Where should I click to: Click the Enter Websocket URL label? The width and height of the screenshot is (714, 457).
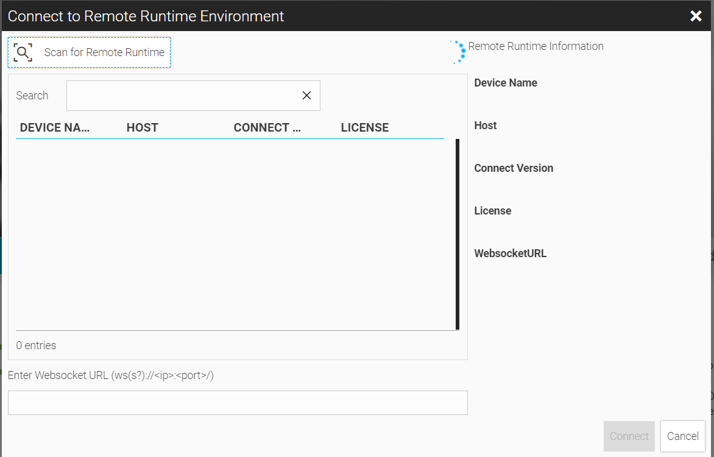tap(111, 375)
